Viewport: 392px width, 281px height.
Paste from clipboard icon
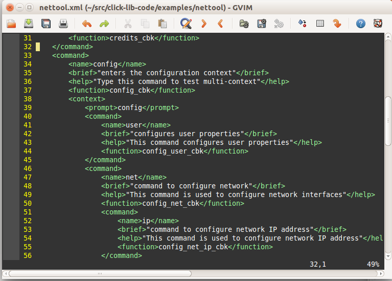pyautogui.click(x=163, y=24)
